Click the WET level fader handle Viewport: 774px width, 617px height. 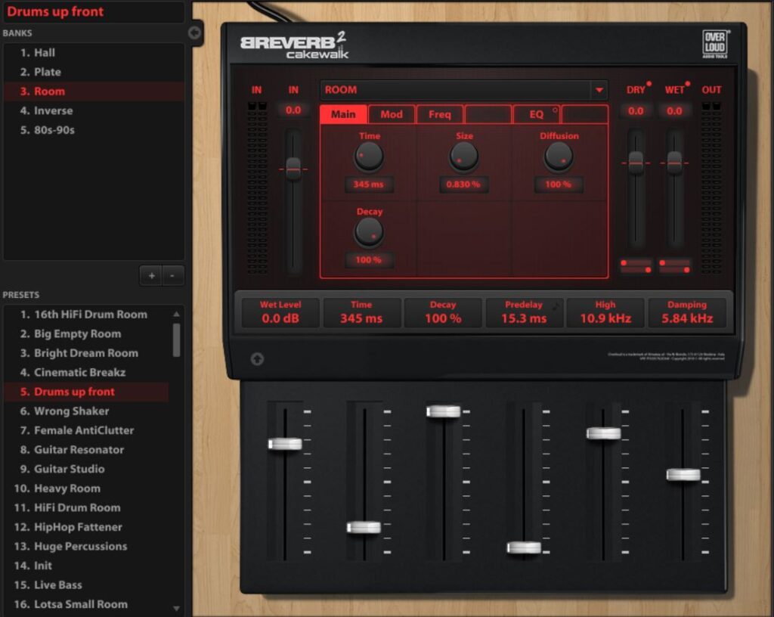click(x=675, y=162)
